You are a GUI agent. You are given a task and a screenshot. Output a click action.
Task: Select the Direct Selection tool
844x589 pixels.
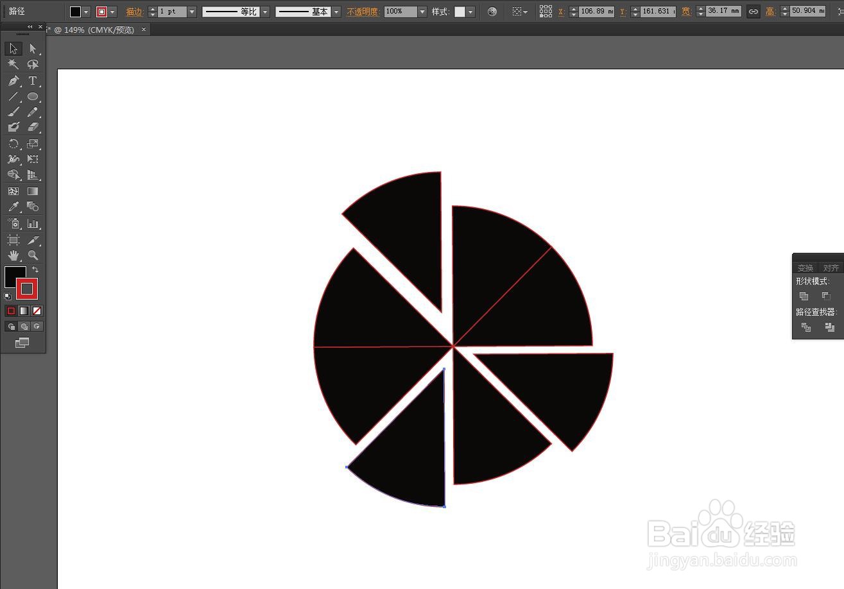(33, 49)
